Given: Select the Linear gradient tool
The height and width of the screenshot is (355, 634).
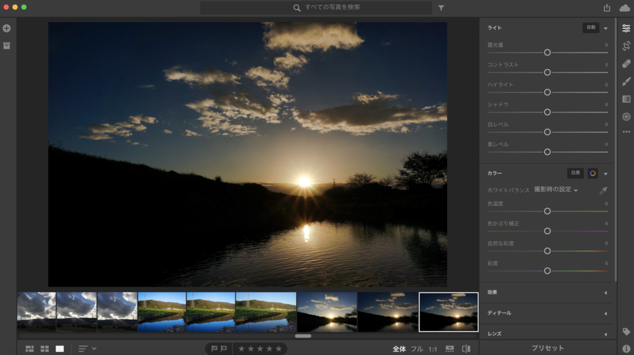Looking at the screenshot, I should (x=626, y=99).
